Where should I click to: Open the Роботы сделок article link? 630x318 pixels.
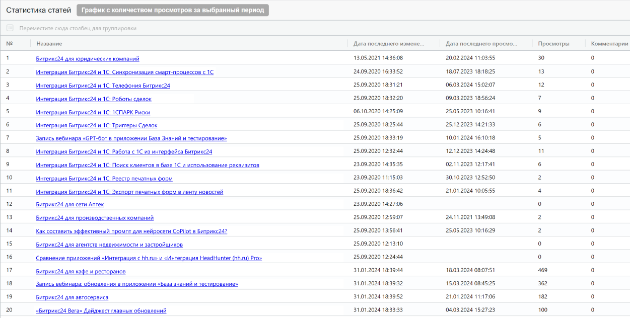[x=94, y=99]
